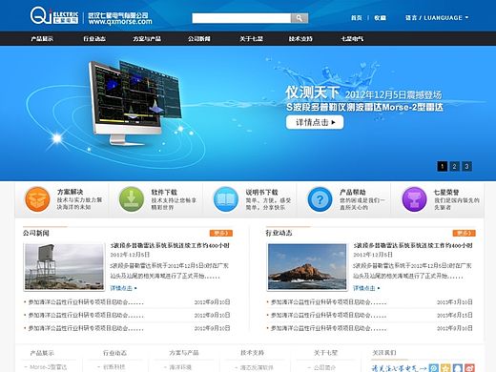Screen dimensions: 496x372
Task: Click inside the header search field
Action: pos(241,18)
